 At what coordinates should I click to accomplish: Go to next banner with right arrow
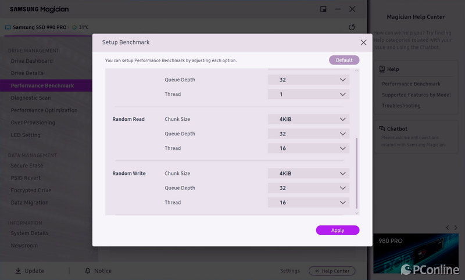[x=456, y=227]
